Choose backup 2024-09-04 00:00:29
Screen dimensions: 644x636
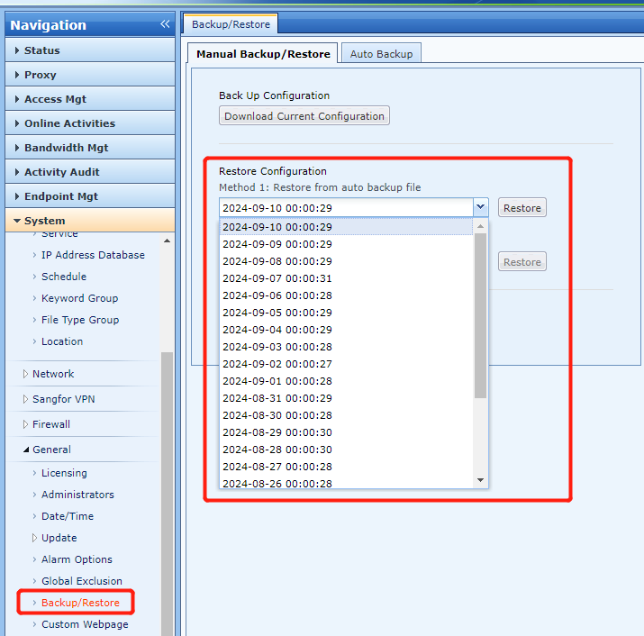(346, 330)
